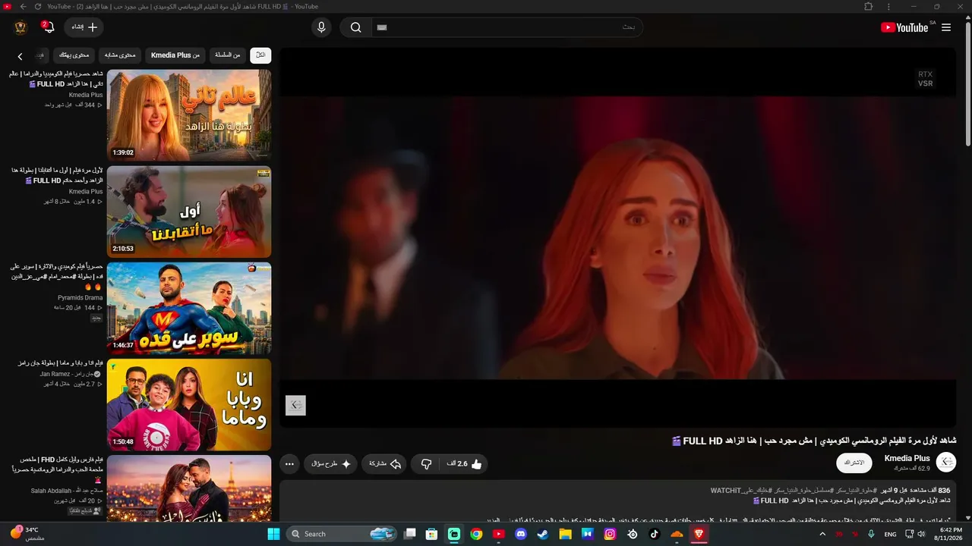Open the 'سوبر على قده' video thumbnail

click(x=189, y=308)
